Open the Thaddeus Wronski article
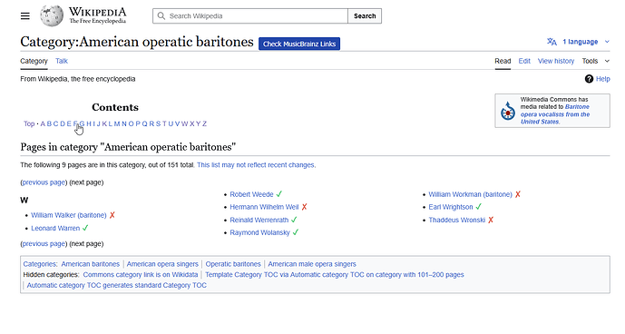The image size is (625, 334). click(457, 220)
